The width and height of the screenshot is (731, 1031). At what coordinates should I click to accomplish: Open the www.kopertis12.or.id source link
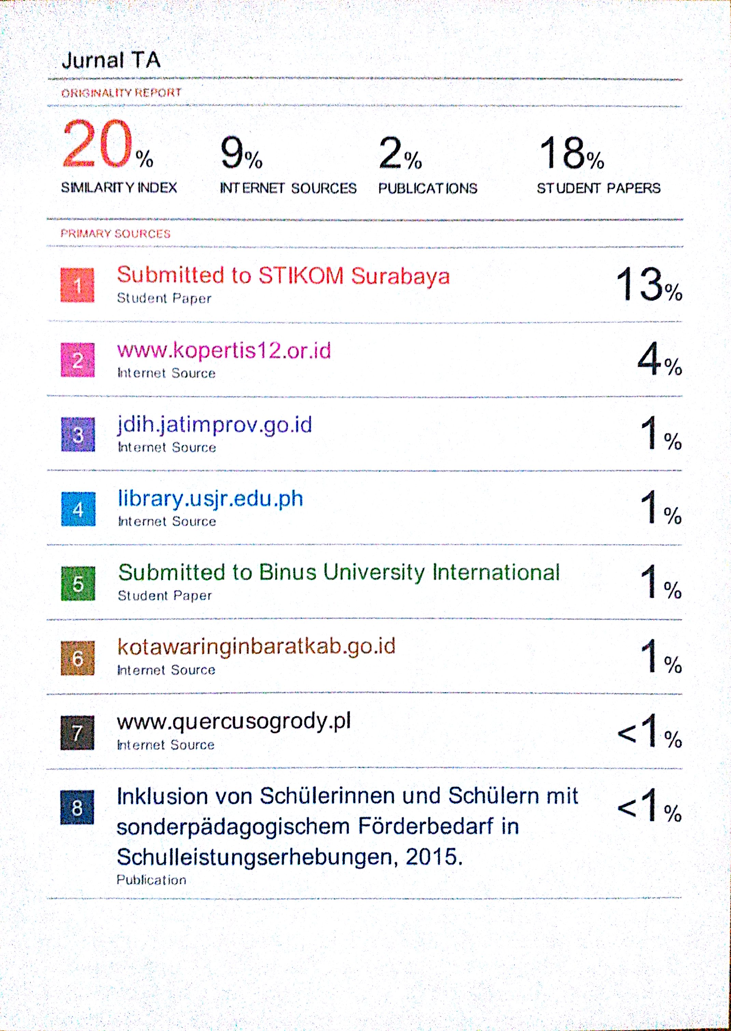coord(224,350)
